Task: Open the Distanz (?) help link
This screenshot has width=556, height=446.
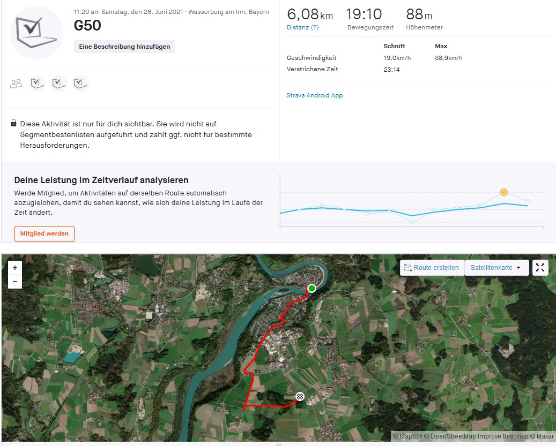Action: [303, 27]
